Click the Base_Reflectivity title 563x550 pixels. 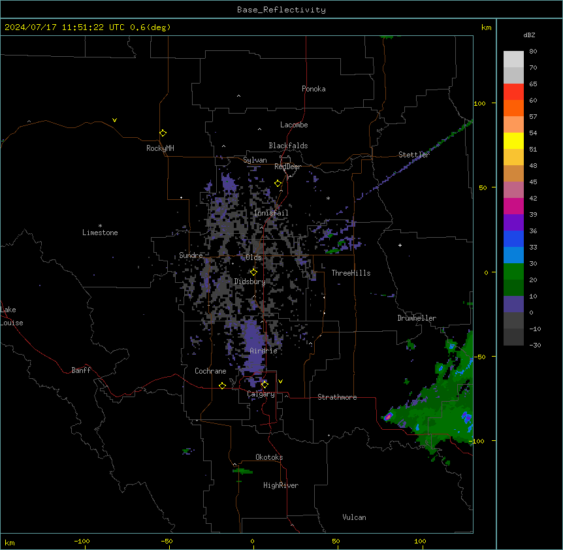[281, 10]
